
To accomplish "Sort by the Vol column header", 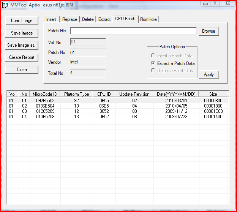I will [x=13, y=94].
